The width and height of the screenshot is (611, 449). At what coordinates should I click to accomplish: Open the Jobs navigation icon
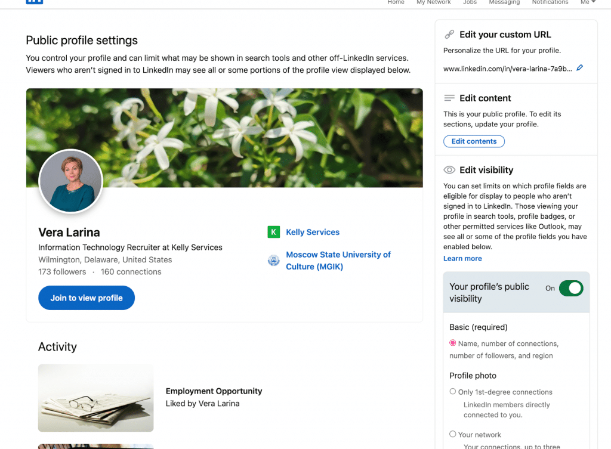click(x=470, y=1)
